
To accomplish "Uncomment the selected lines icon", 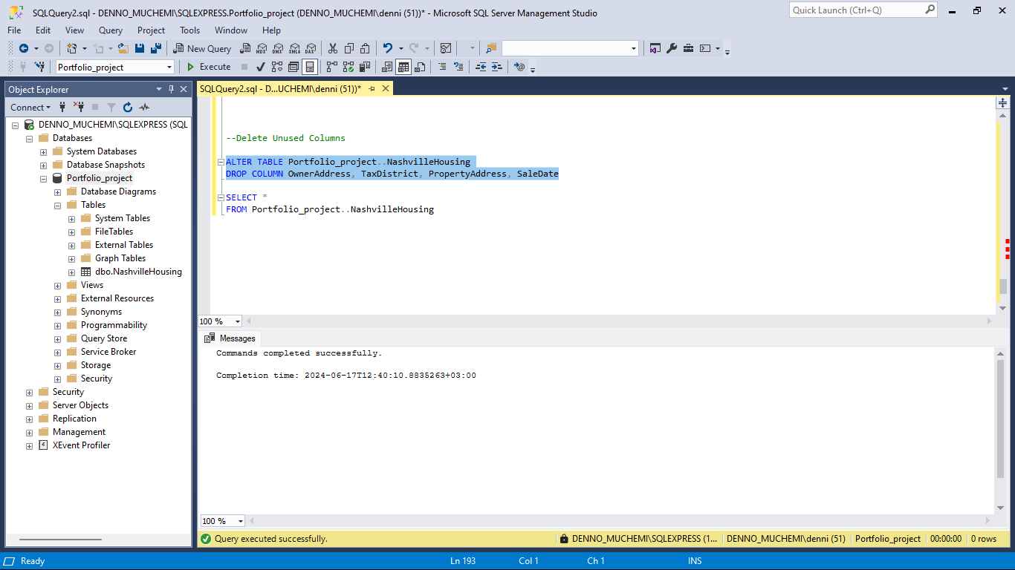I will point(458,67).
